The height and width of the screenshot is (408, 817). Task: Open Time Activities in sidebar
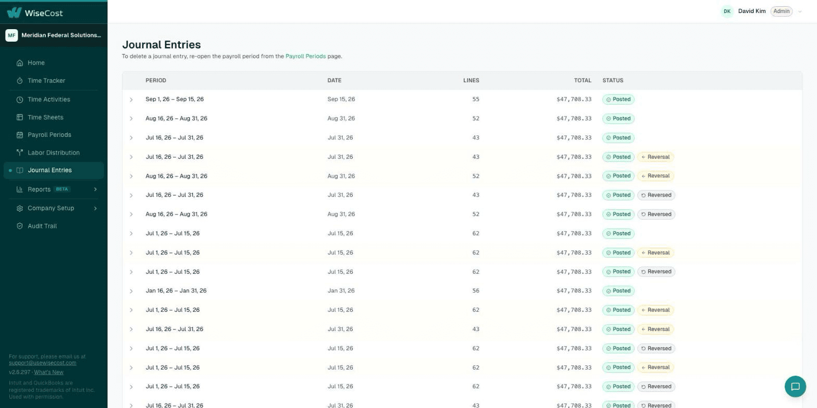tap(54, 99)
